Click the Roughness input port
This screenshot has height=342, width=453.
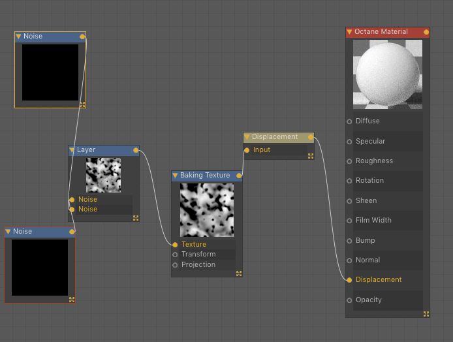click(x=349, y=161)
